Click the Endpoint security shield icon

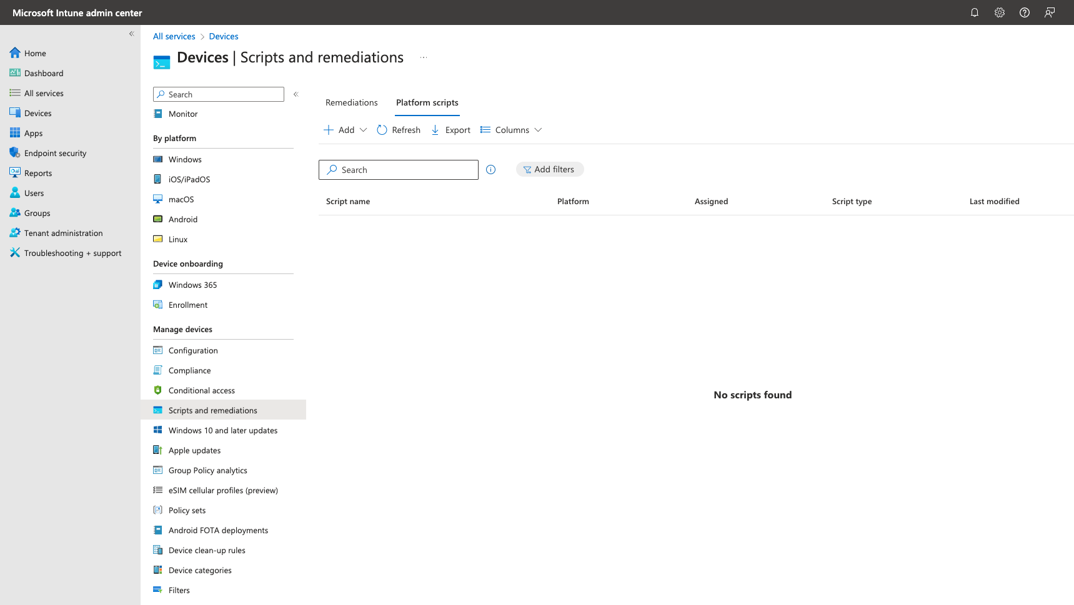pyautogui.click(x=15, y=152)
